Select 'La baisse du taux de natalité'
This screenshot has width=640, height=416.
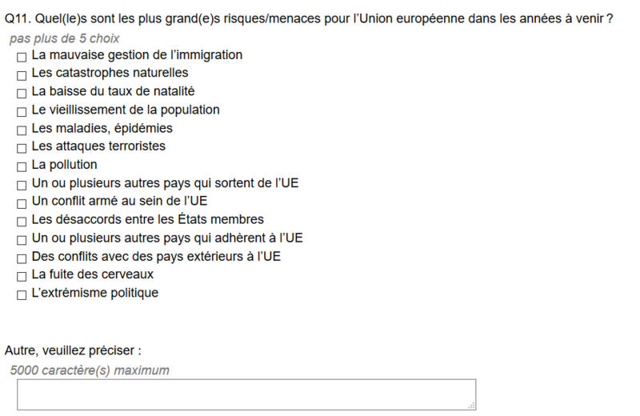click(x=22, y=94)
